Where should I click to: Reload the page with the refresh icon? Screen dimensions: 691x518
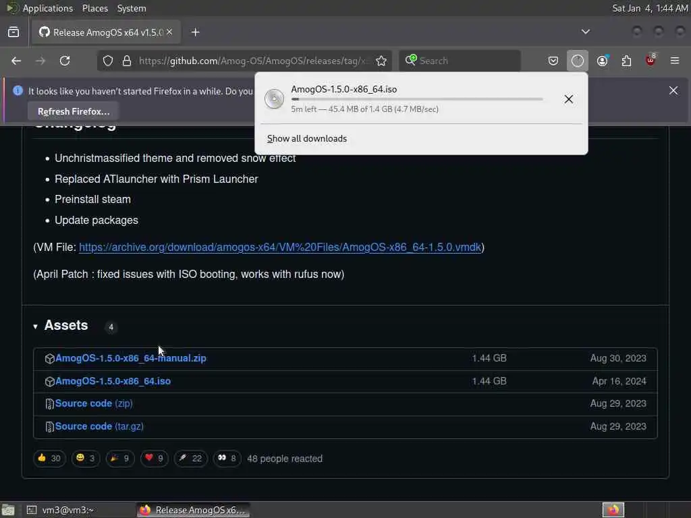coord(65,61)
